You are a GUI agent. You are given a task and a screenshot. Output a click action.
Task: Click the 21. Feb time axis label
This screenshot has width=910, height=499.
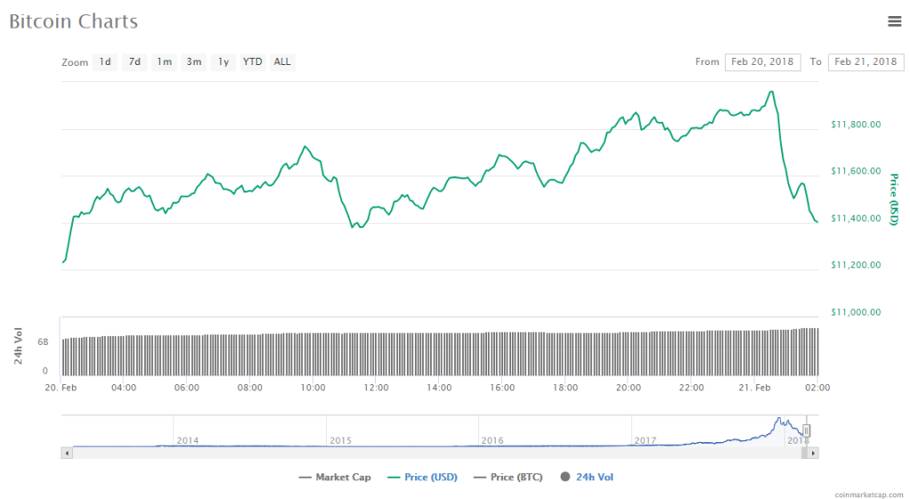(x=754, y=388)
